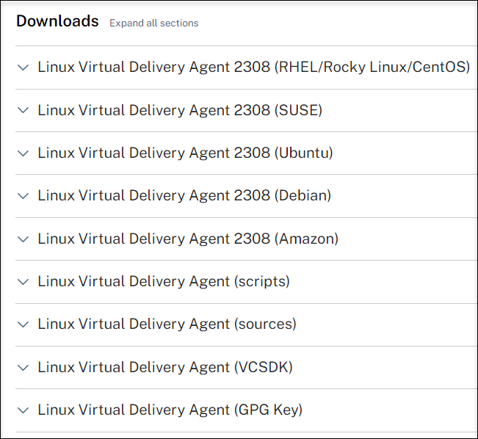
Task: Show Linux Virtual Delivery Agent 2308 (Amazon) downloads
Action: pos(188,239)
